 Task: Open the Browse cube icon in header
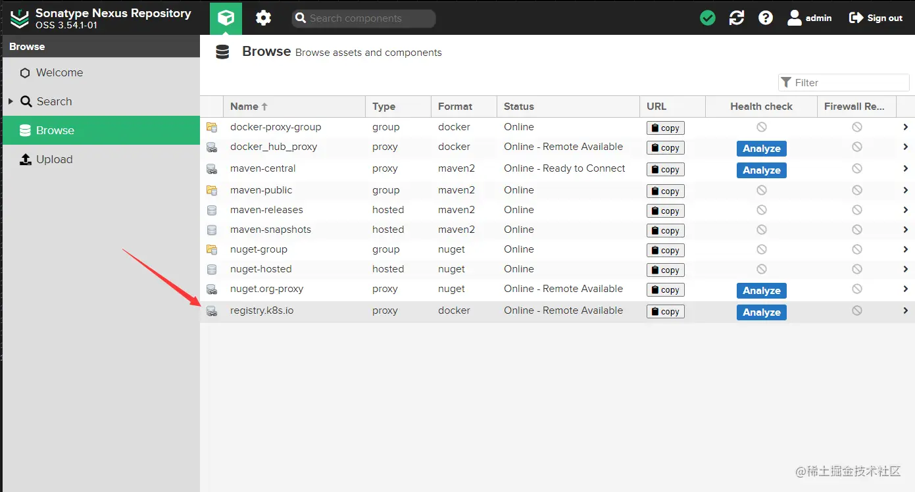point(226,18)
